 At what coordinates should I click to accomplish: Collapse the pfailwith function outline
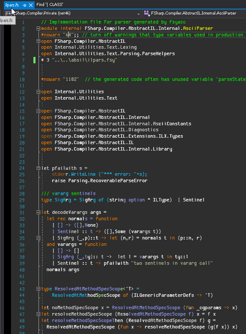38,168
